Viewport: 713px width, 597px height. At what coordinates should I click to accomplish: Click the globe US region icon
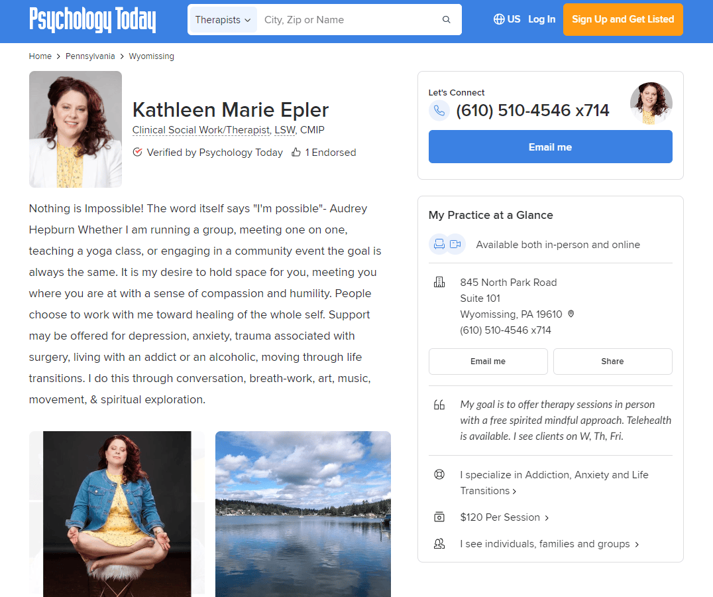tap(499, 19)
